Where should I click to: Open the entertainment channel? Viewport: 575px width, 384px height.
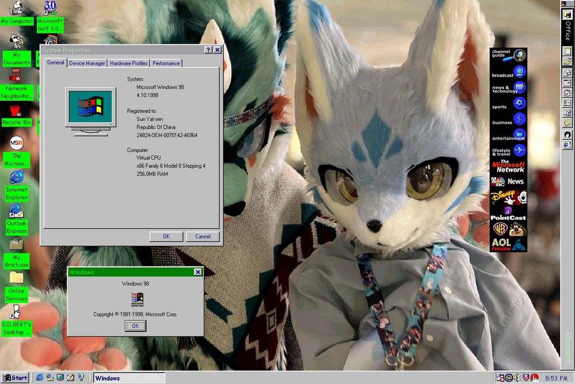(509, 134)
